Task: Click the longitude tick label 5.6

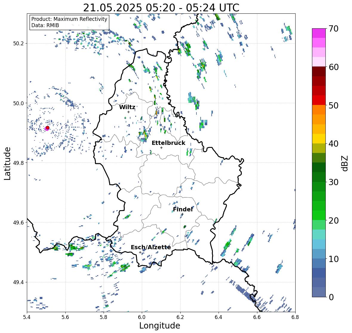Action: [x=65, y=317]
